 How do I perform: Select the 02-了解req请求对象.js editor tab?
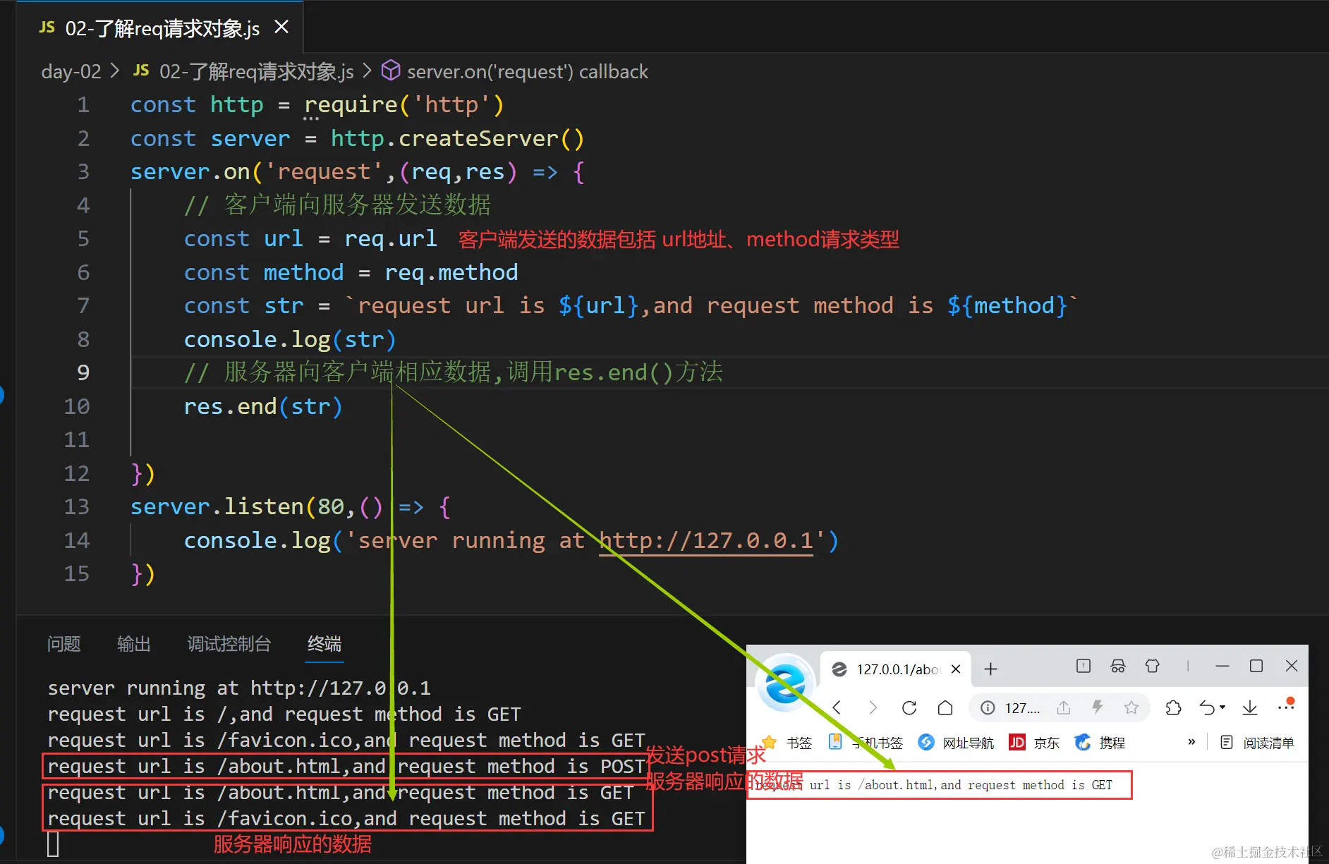click(x=161, y=27)
